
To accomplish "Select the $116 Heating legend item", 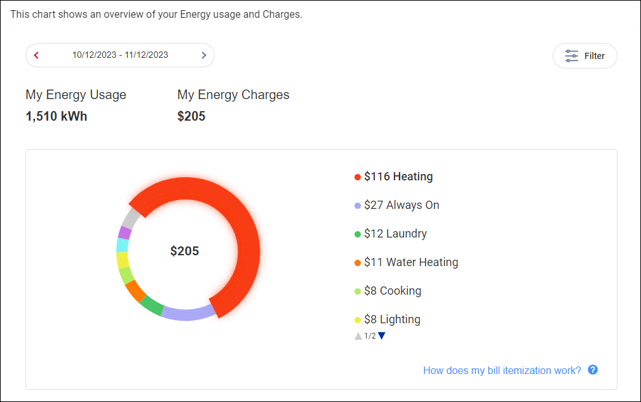I will click(x=394, y=177).
